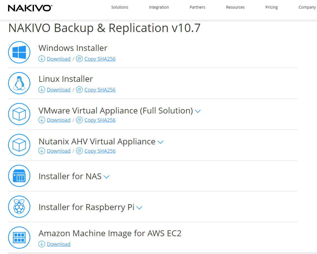317x254 pixels.
Task: Expand the Nutanix AHV Virtual Appliance chevron
Action: coord(160,142)
